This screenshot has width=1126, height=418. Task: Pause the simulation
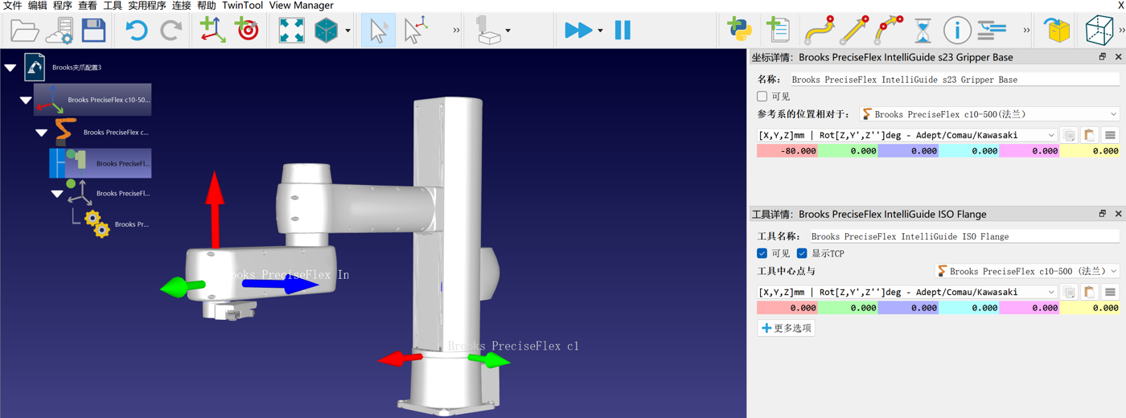click(623, 31)
